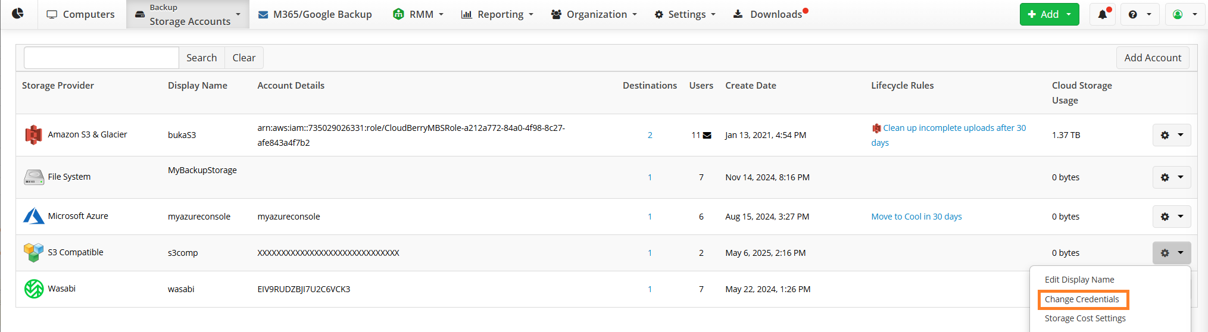This screenshot has height=332, width=1208.
Task: Open the user account profile menu
Action: tap(1184, 14)
